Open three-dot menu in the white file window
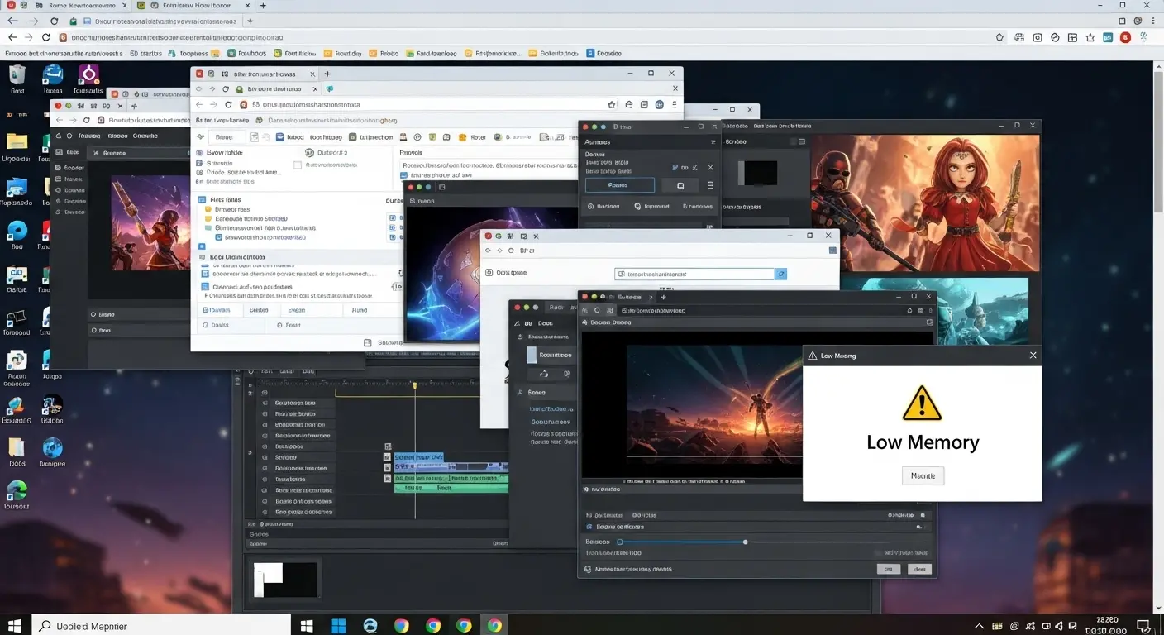The image size is (1164, 635). [x=675, y=105]
